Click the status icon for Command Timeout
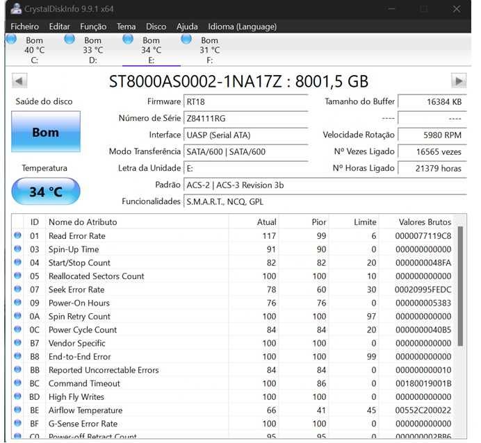The height and width of the screenshot is (443, 481). pos(17,383)
